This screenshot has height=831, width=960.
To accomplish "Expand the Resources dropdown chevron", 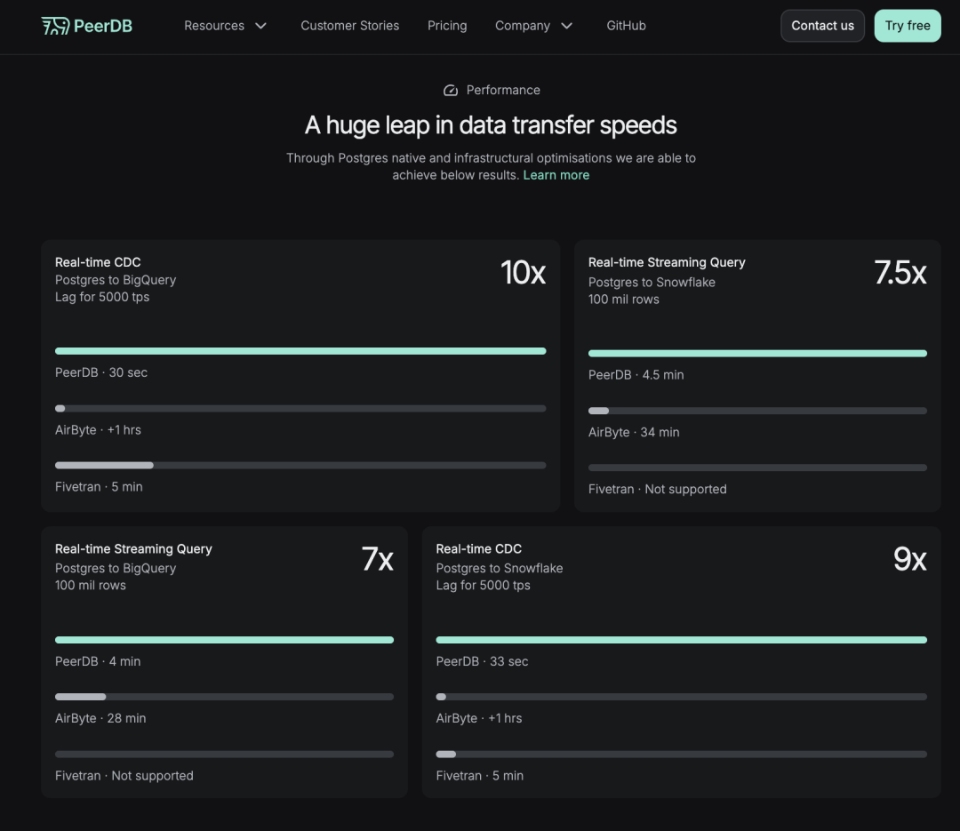I will click(260, 26).
